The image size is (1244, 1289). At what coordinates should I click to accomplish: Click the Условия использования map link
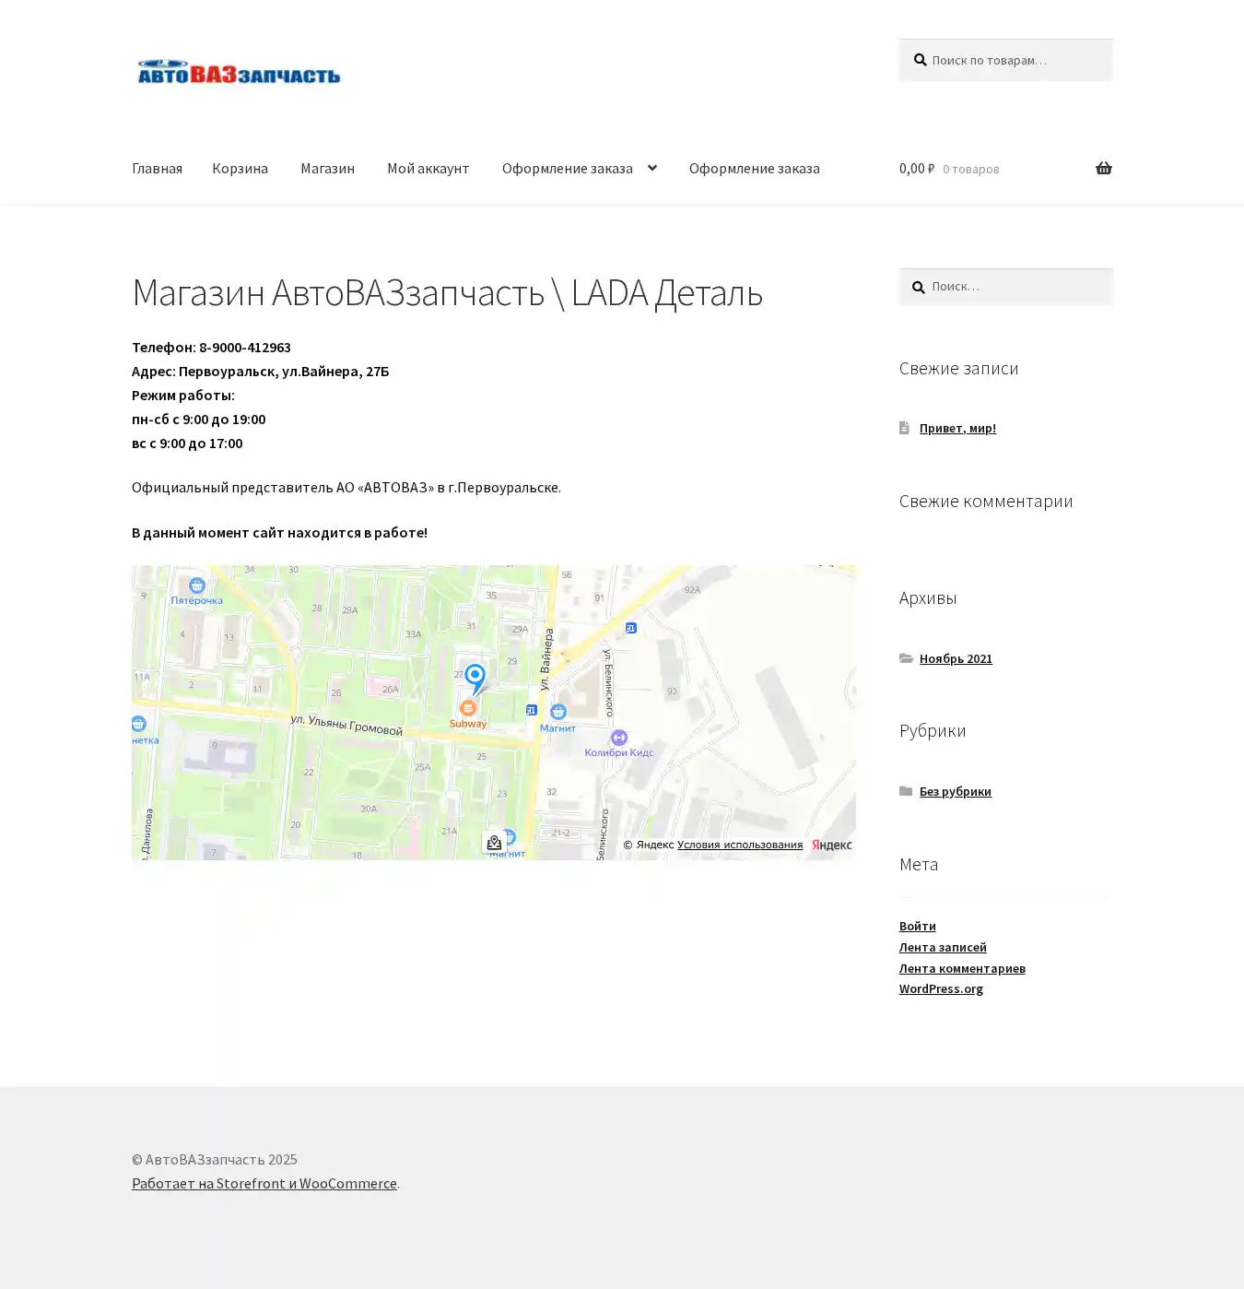pos(739,845)
